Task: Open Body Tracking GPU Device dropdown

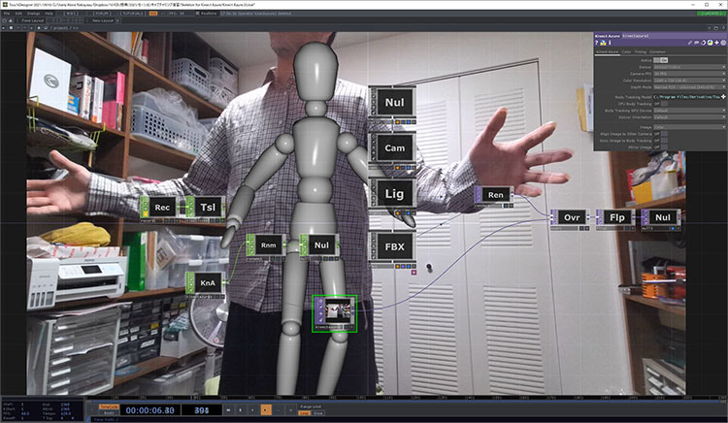Action: tap(689, 111)
